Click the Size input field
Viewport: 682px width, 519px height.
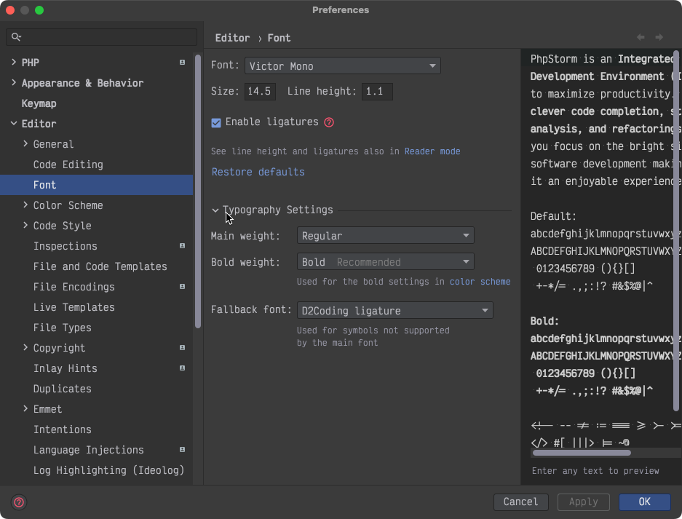pos(260,92)
